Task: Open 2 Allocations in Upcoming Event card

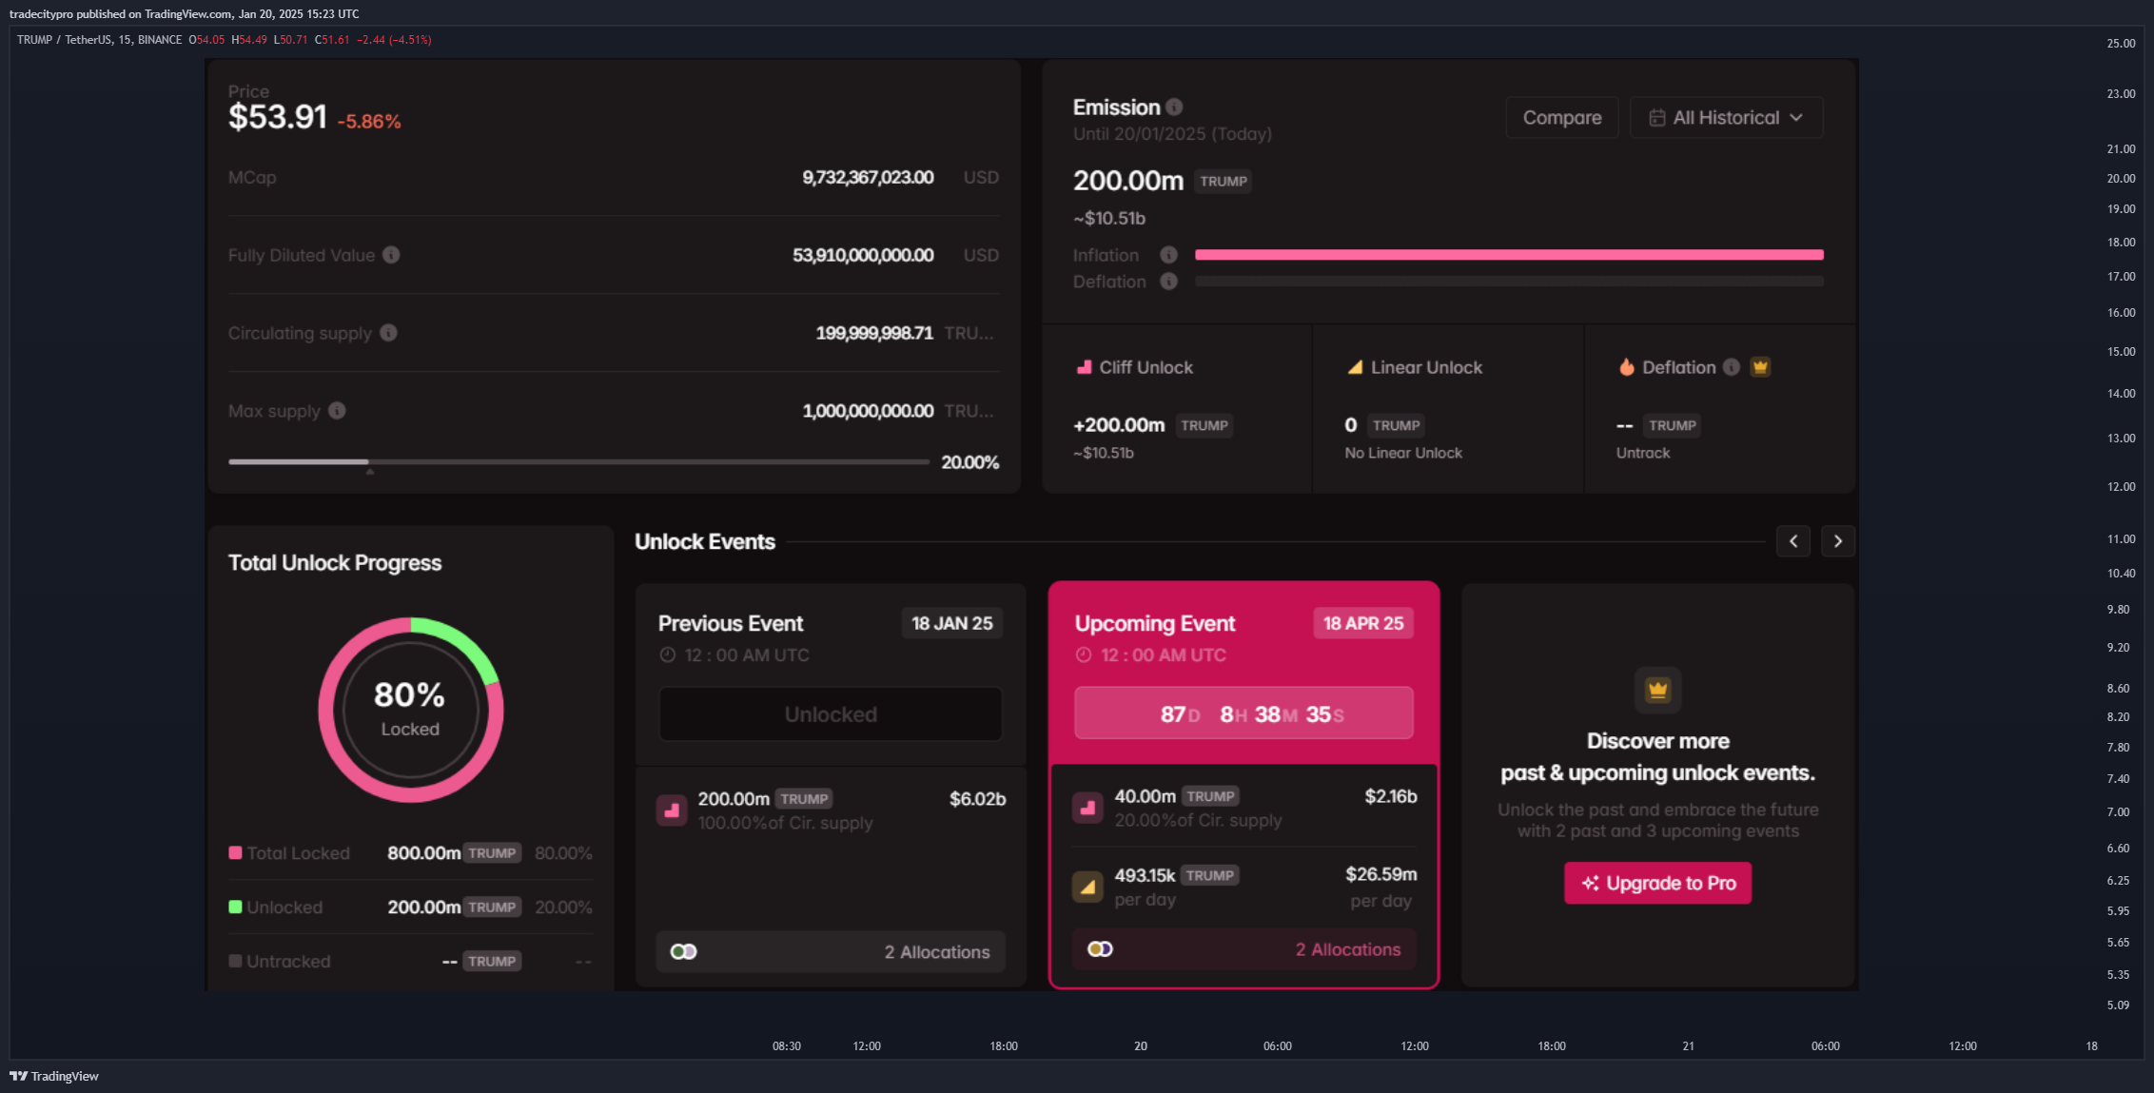Action: pyautogui.click(x=1243, y=949)
